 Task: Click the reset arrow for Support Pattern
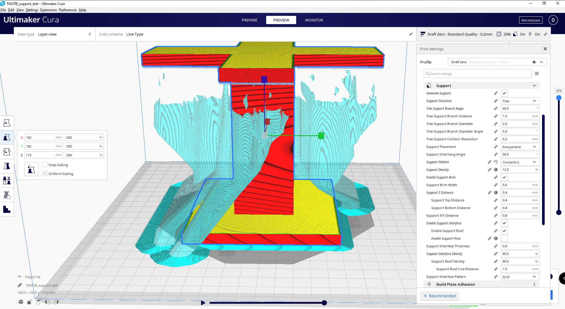(x=496, y=162)
